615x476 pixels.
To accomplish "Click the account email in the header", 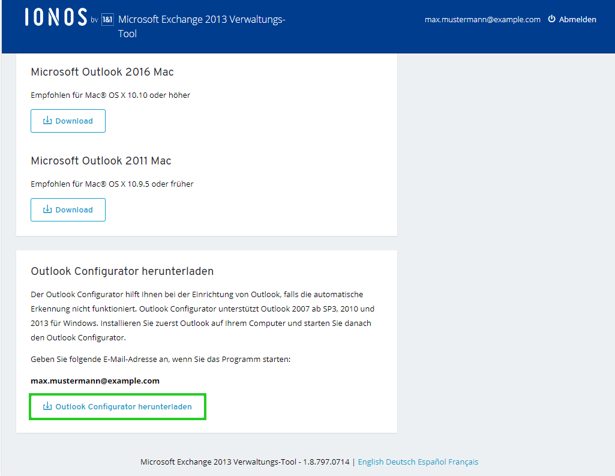I will pyautogui.click(x=482, y=20).
